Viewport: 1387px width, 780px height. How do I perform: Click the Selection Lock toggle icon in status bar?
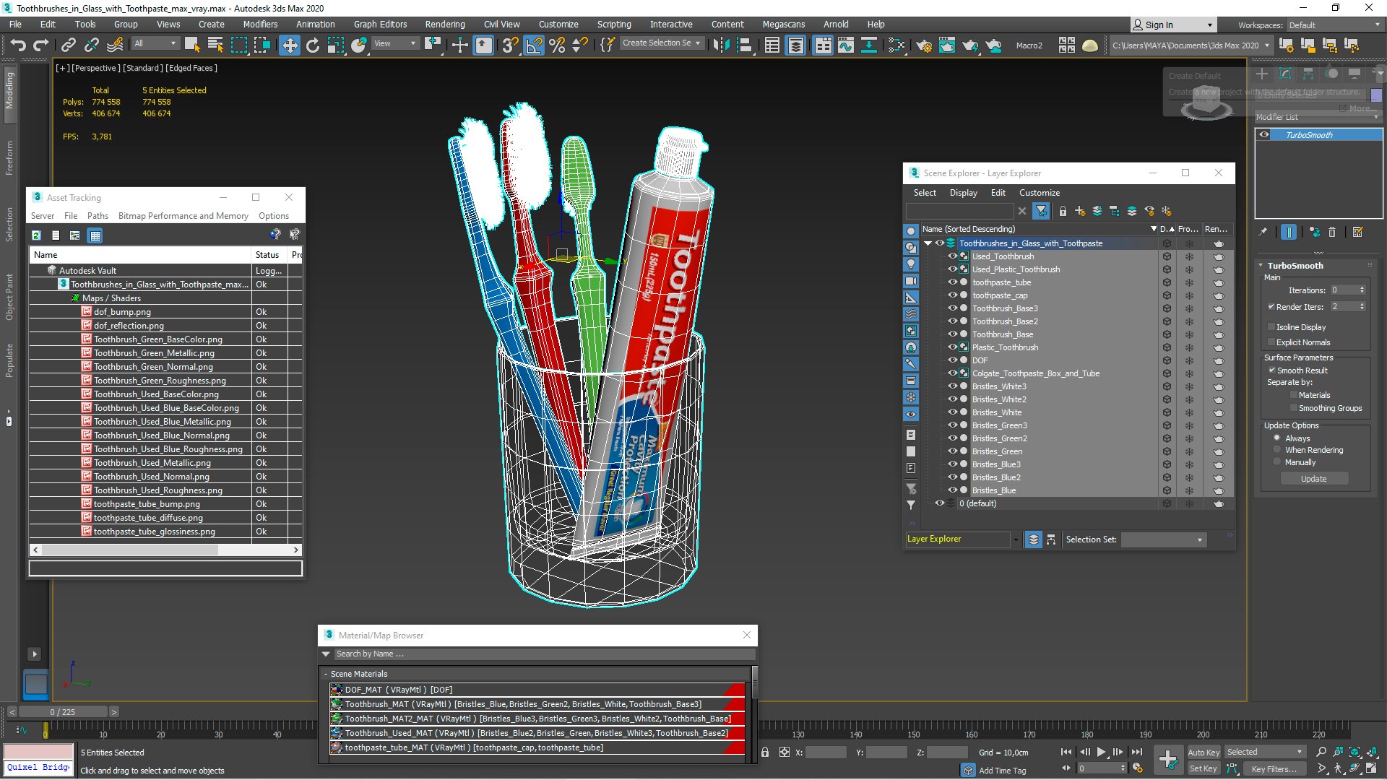pyautogui.click(x=765, y=752)
